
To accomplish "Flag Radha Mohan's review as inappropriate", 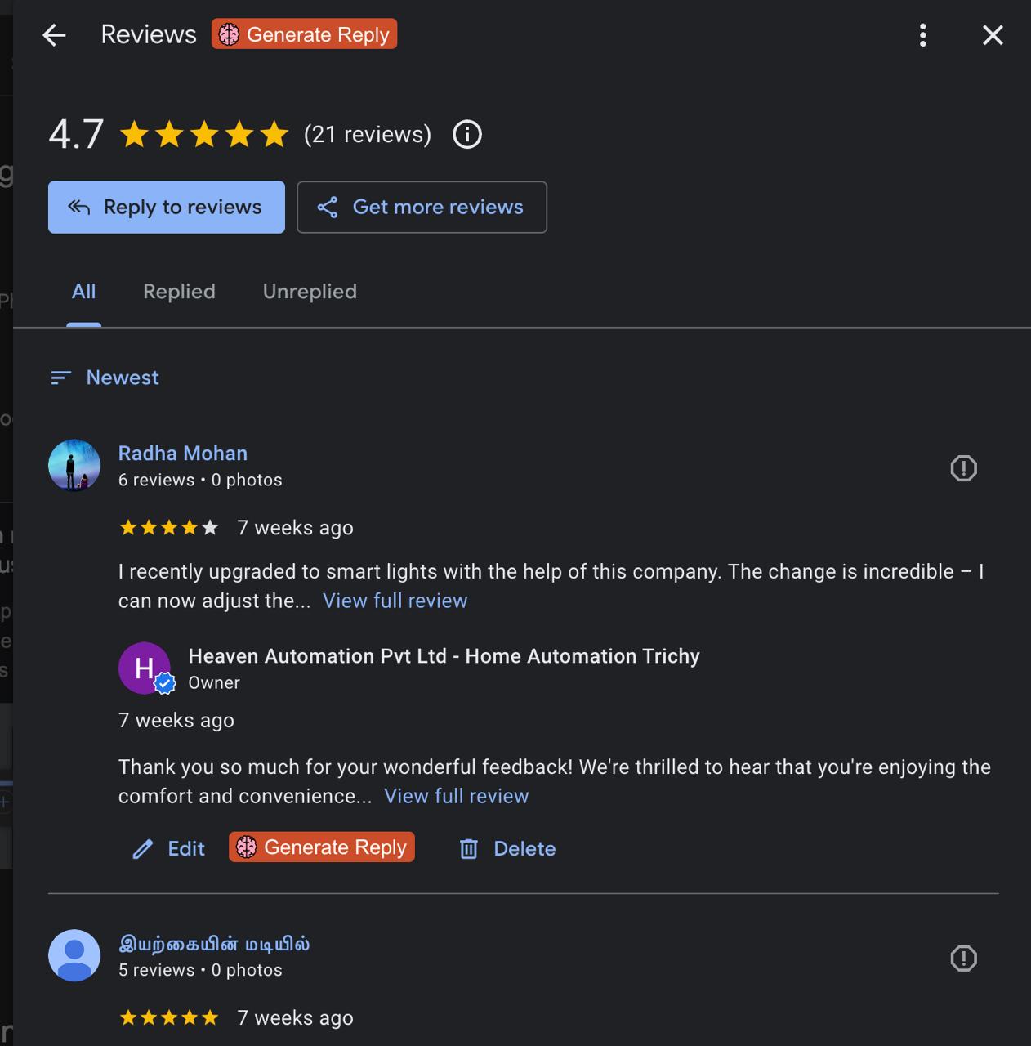I will [x=963, y=468].
